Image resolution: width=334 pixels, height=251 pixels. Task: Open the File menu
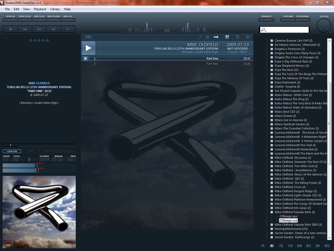pyautogui.click(x=7, y=9)
